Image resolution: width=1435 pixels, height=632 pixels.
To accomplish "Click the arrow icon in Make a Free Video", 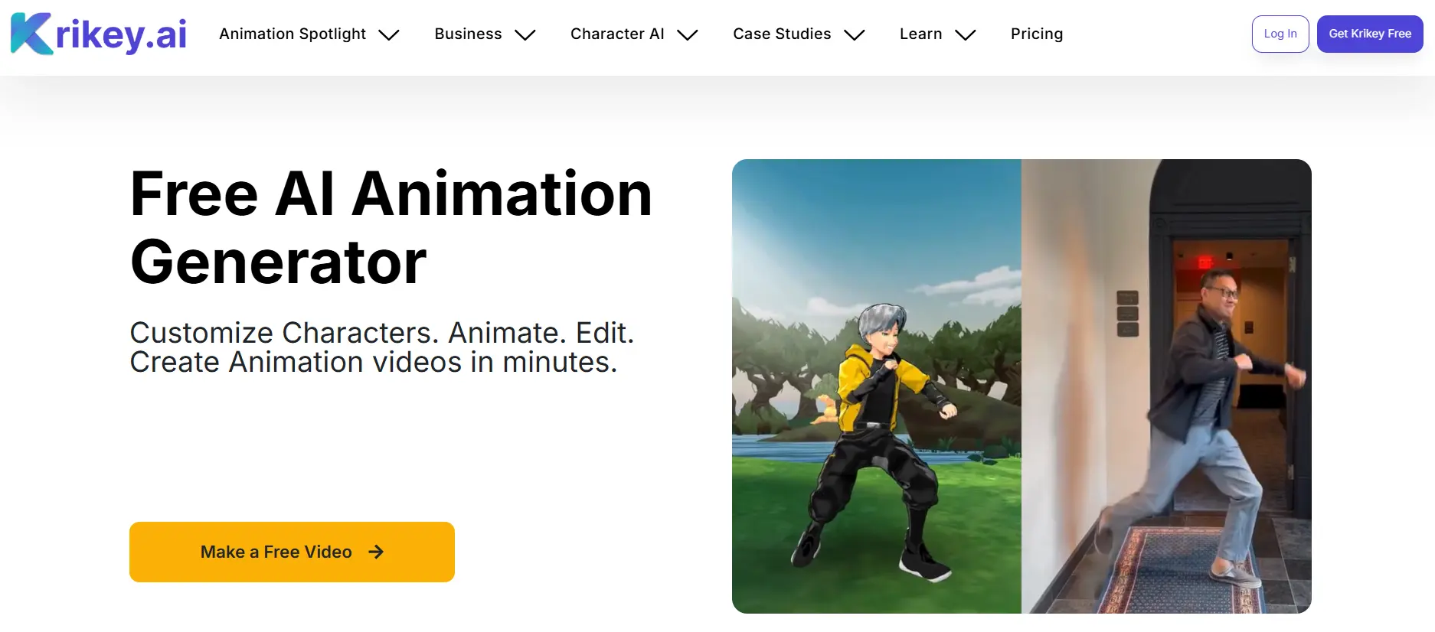I will tap(376, 552).
